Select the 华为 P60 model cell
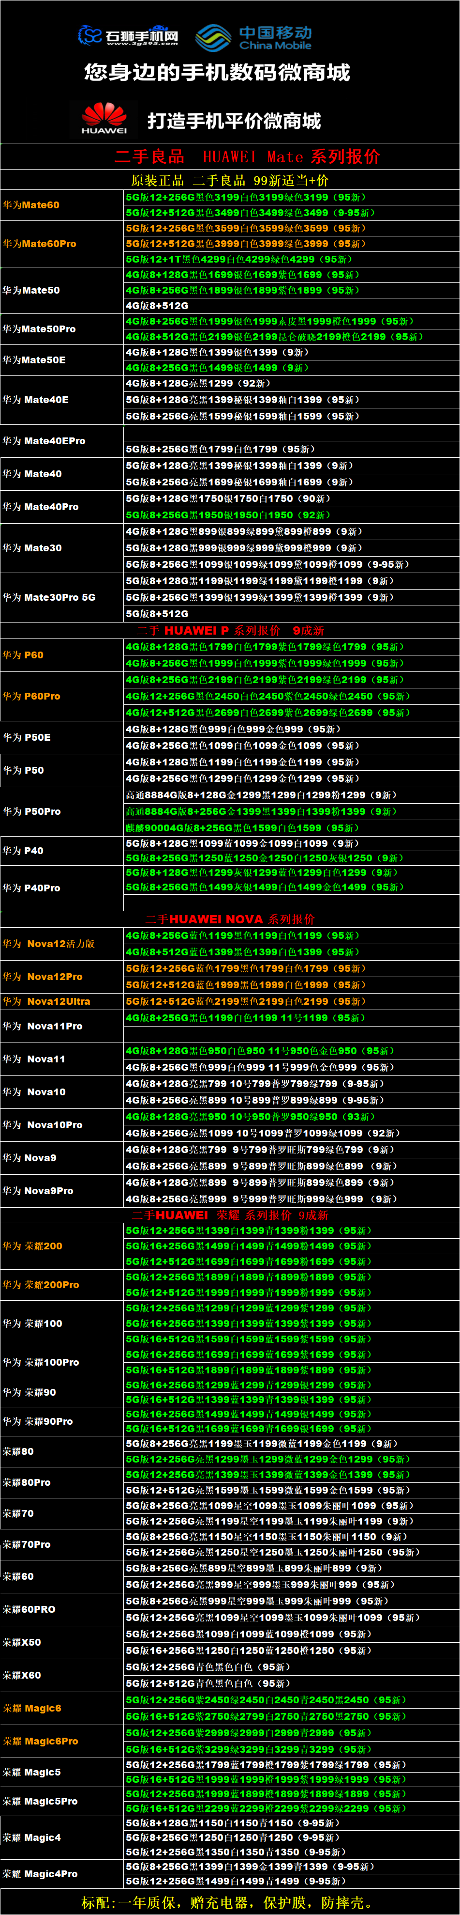This screenshot has width=460, height=1915. [61, 655]
